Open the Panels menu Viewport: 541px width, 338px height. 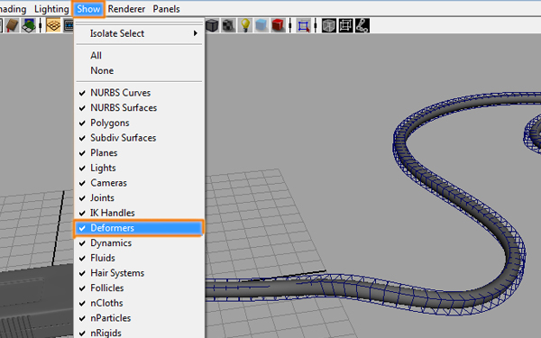pos(166,9)
